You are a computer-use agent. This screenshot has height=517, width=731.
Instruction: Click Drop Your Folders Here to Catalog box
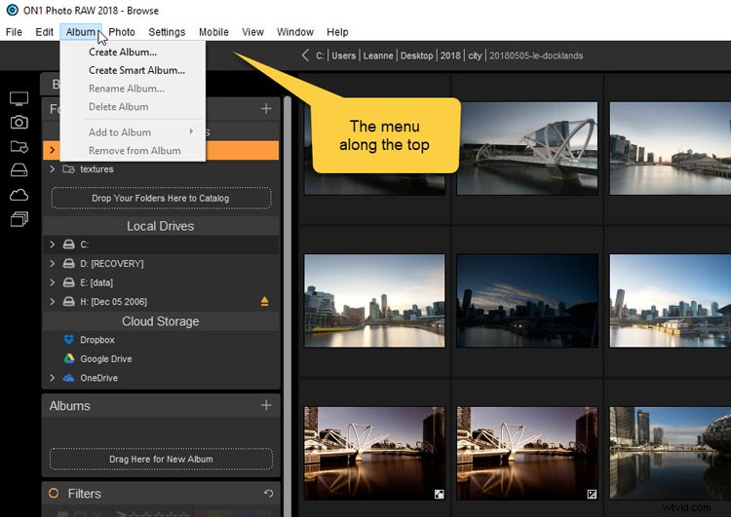coord(161,198)
